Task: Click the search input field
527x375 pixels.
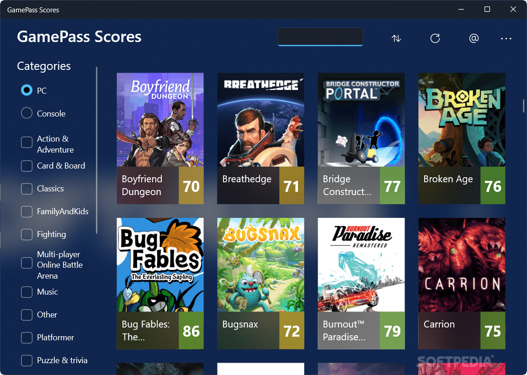Action: tap(320, 37)
